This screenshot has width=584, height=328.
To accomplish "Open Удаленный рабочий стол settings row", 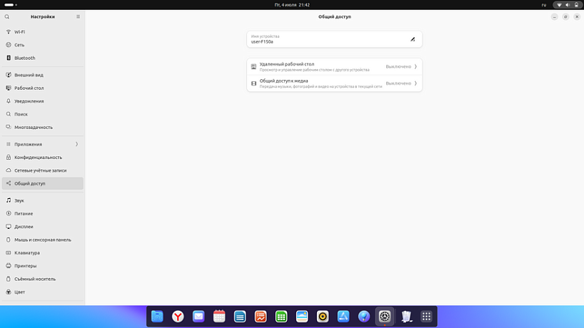I will coord(334,66).
